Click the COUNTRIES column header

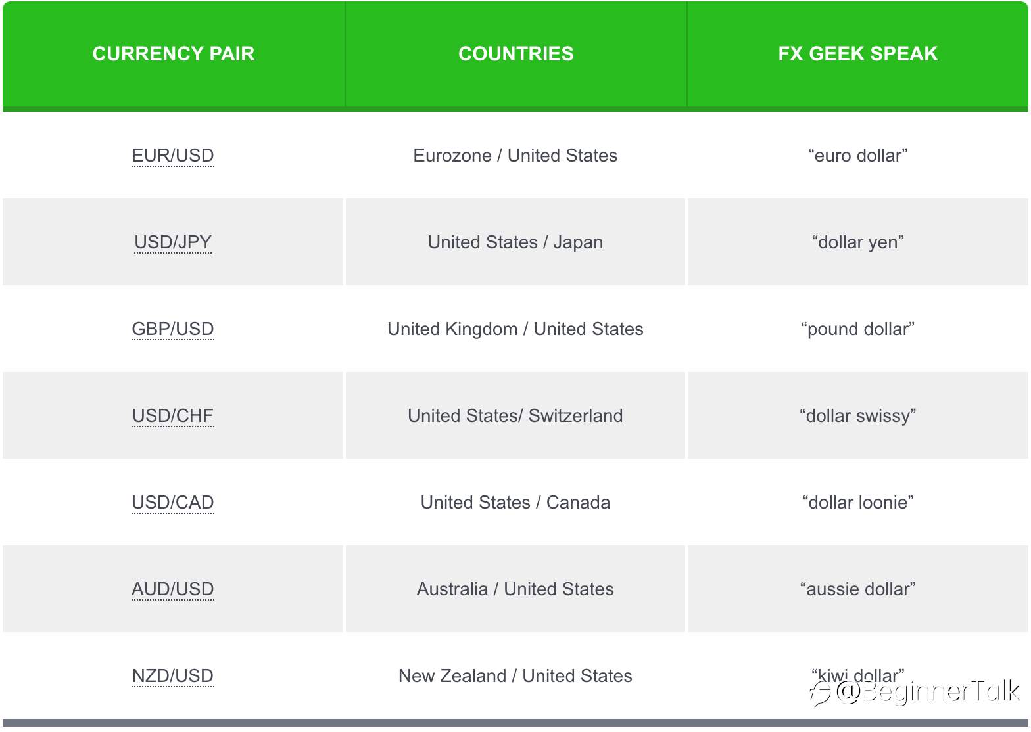[516, 54]
